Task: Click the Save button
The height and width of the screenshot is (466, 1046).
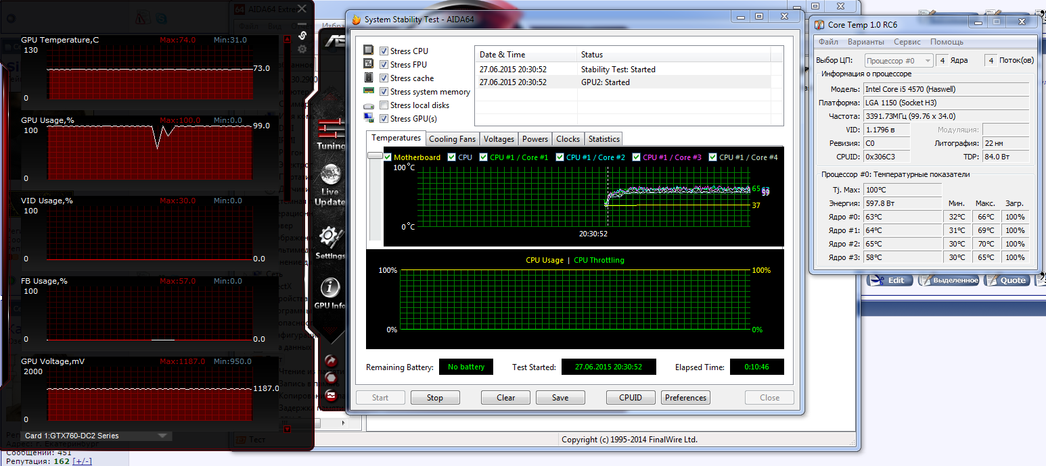Action: click(560, 398)
